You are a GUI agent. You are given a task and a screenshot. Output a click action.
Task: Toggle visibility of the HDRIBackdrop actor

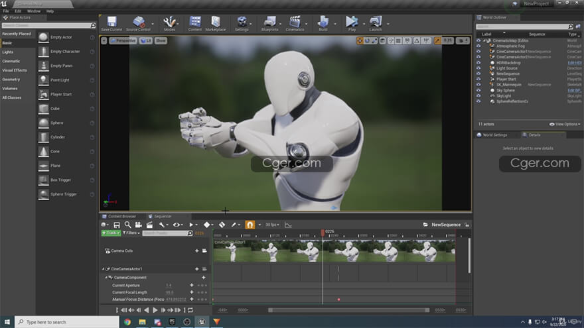point(478,63)
